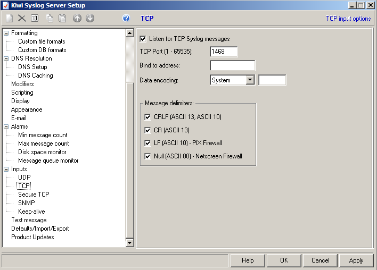Open Defaults/Import/Export
Image resolution: width=377 pixels, height=270 pixels.
point(40,229)
